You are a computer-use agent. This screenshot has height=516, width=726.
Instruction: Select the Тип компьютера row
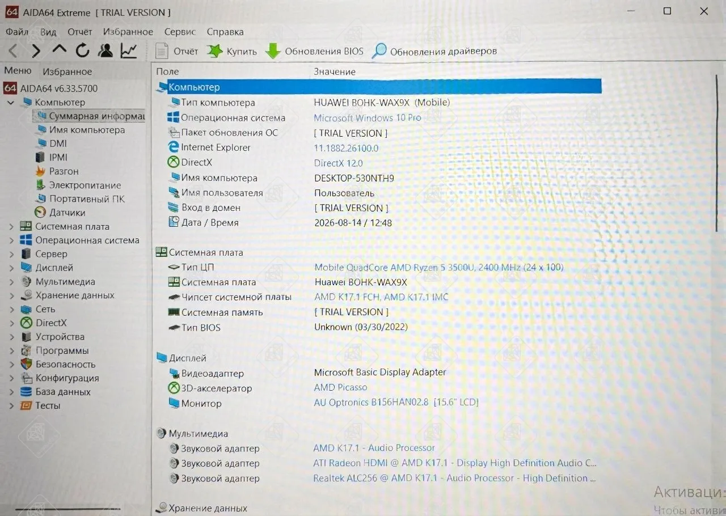point(378,103)
